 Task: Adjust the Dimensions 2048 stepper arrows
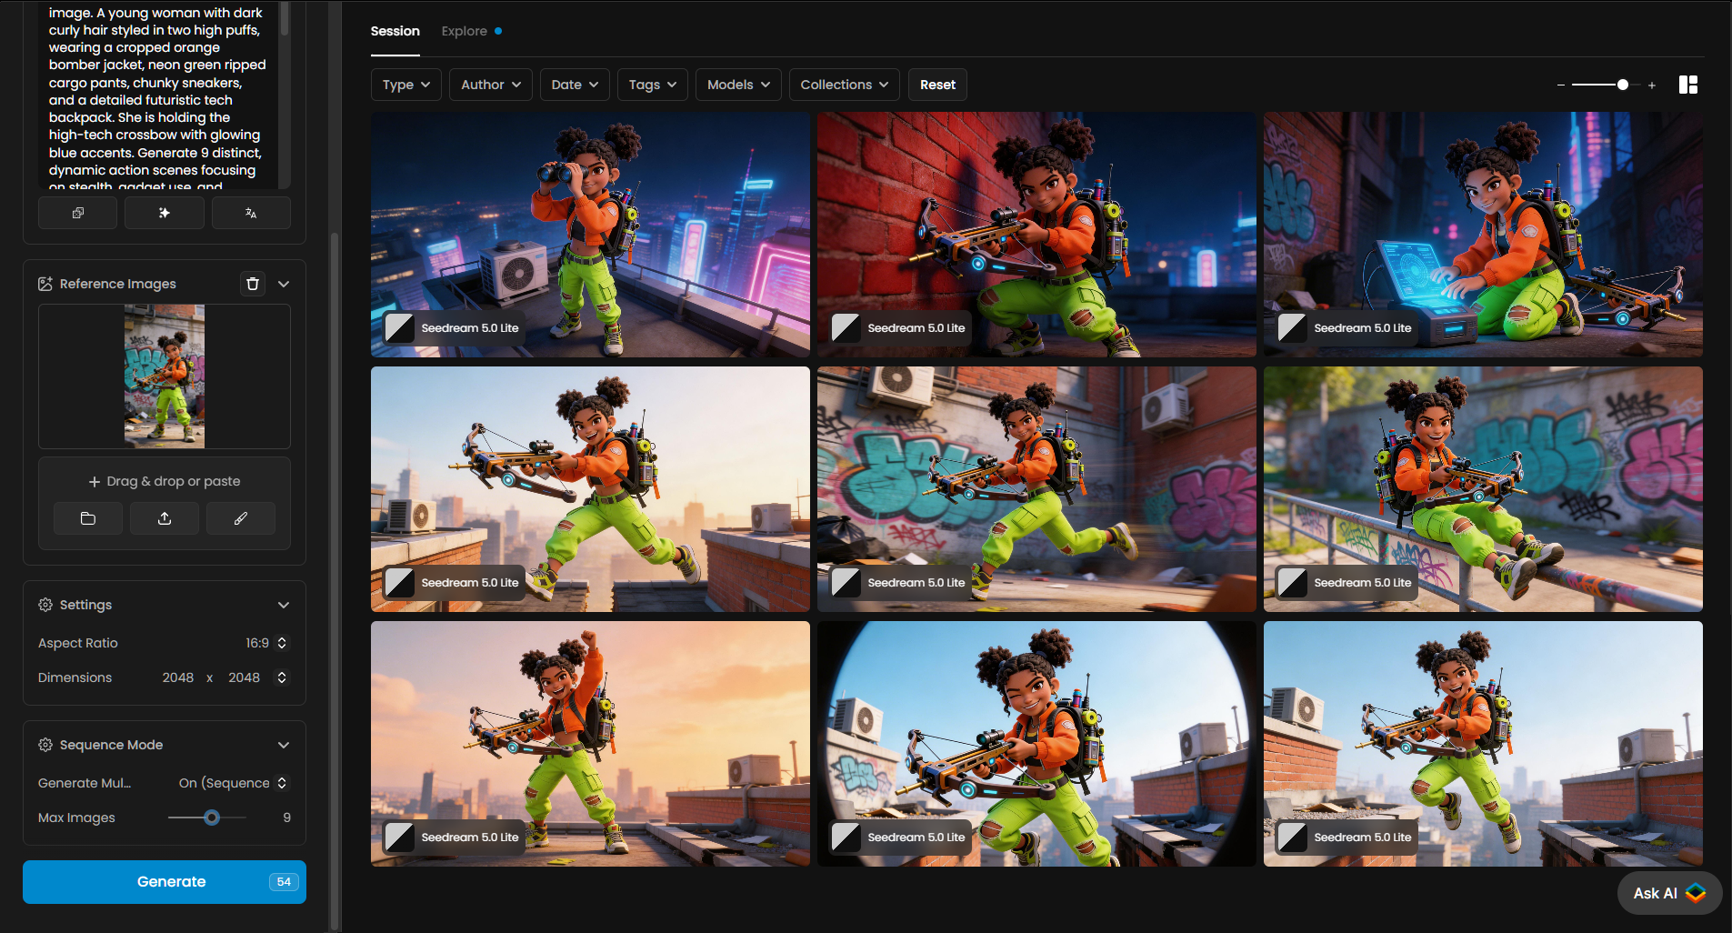(282, 677)
